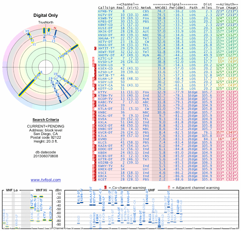Click the red co-channel warning legend icon
The image size is (241, 231).
coord(105,188)
